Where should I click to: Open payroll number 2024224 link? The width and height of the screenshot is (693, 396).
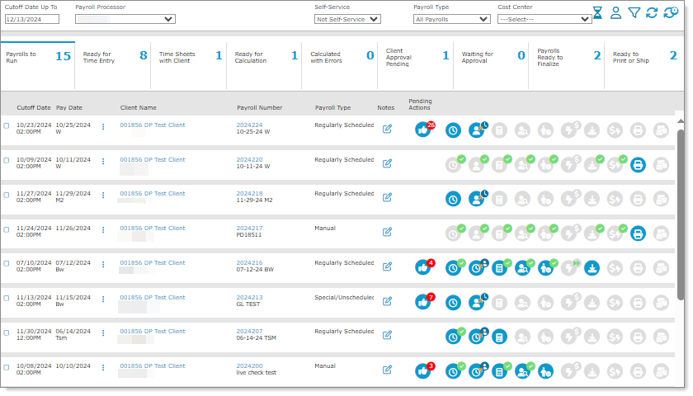249,125
